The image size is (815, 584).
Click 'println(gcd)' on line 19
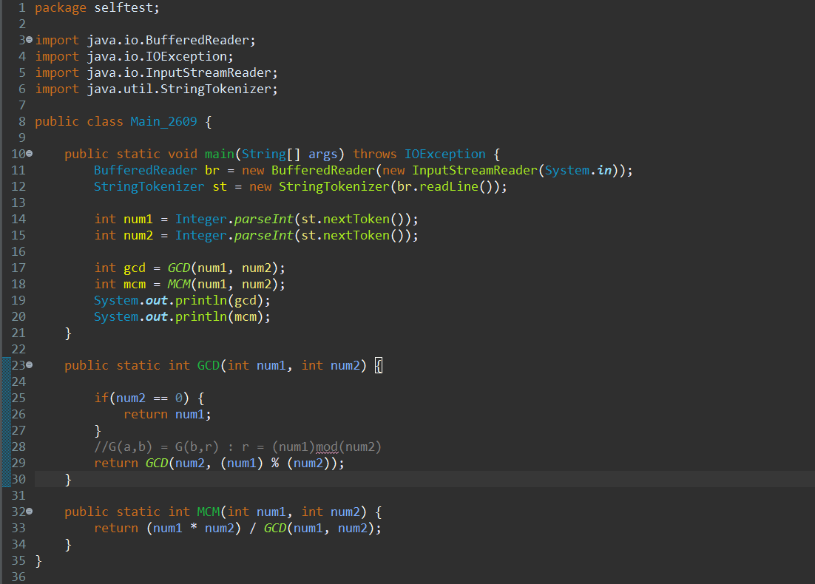tap(220, 300)
